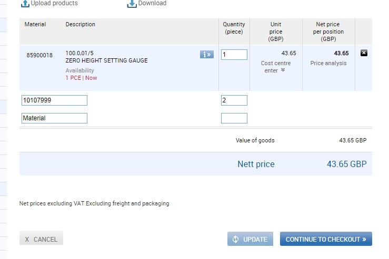This screenshot has height=259, width=389.
Task: Edit material number field 10107999
Action: pyautogui.click(x=54, y=100)
